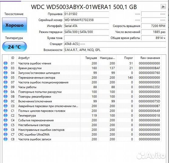Screen dimensions: 169x163
Task: Click raw value 00000000018
Action: pos(149,116)
